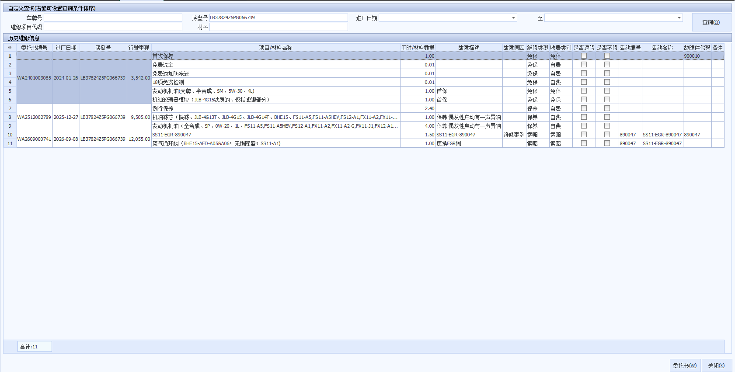Click the 行驶里程 column header

[139, 48]
